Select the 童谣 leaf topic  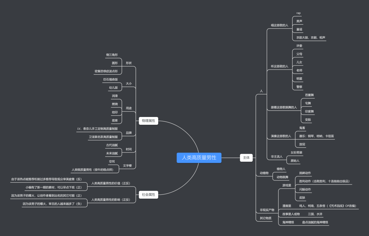[299, 29]
